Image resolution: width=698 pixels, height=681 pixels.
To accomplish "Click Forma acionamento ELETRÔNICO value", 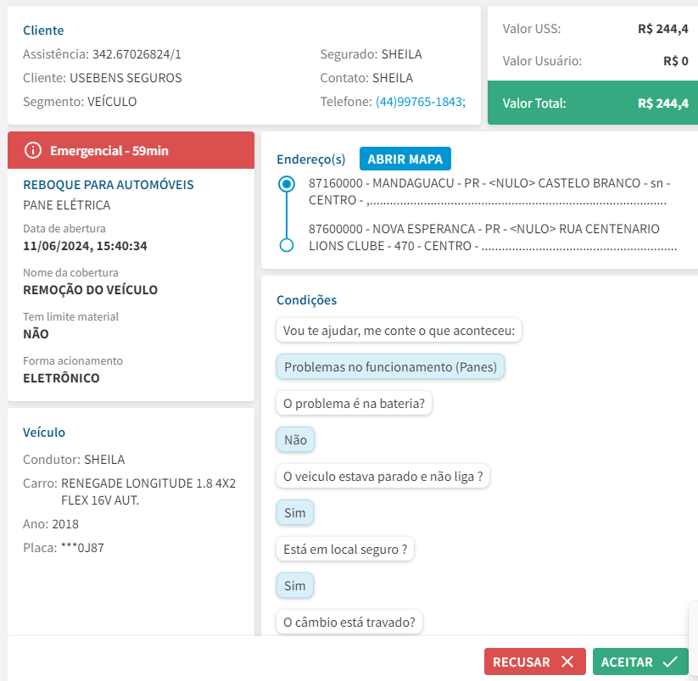I will coord(61,378).
